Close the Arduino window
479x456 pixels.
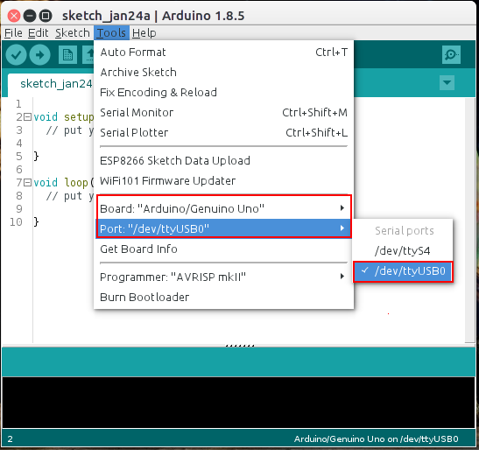pyautogui.click(x=14, y=16)
